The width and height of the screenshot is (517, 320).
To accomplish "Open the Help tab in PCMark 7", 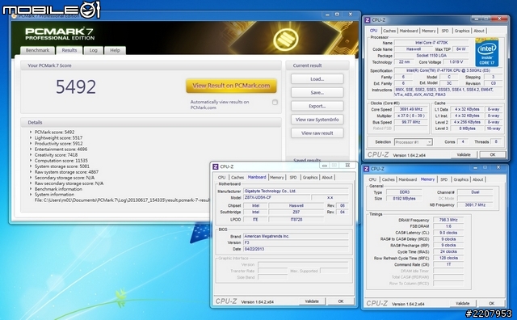I will [115, 50].
